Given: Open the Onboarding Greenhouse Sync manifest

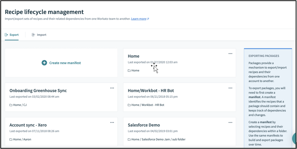Looking at the screenshot, I should [38, 91].
